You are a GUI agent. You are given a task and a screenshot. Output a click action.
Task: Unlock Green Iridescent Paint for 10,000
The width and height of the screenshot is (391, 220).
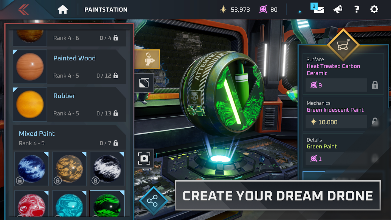pos(336,122)
